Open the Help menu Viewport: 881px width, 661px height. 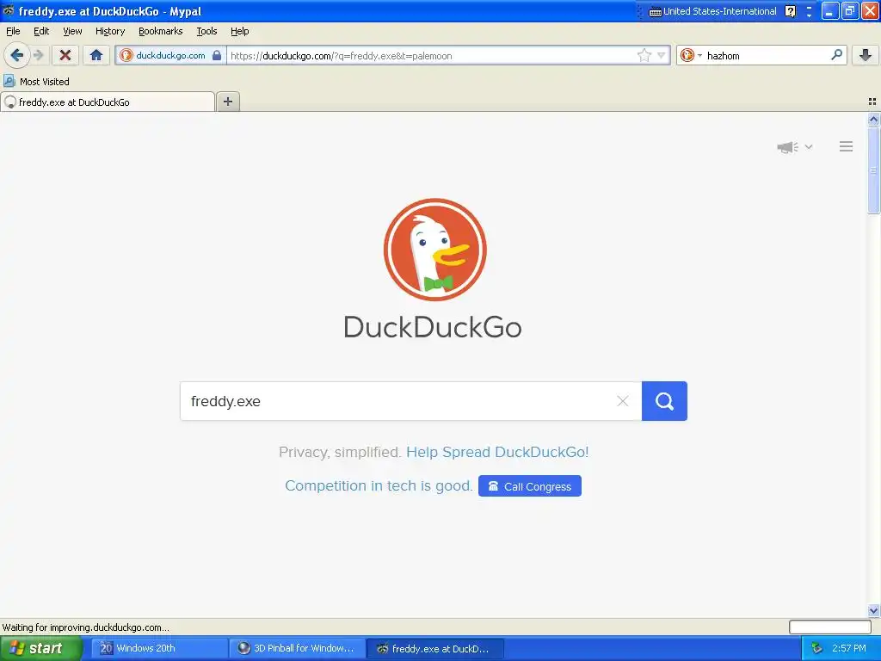239,31
